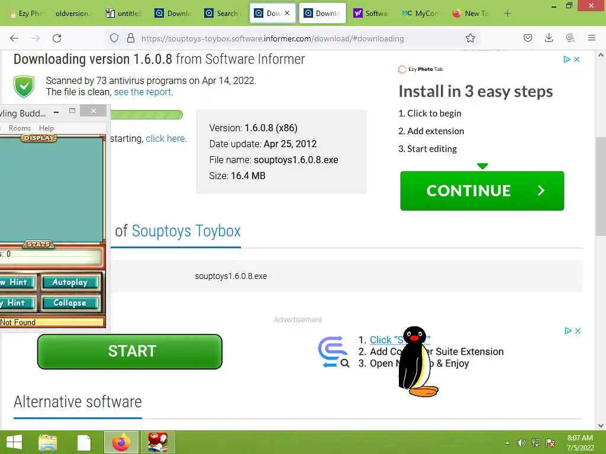Screen dimensions: 606x454
Task: Open the Windows Start button
Action: click(14, 442)
